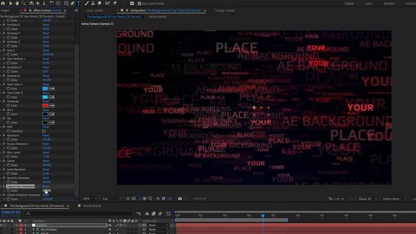Toggle the fx switch for Aperture effect
This screenshot has width=416, height=234.
[4, 135]
